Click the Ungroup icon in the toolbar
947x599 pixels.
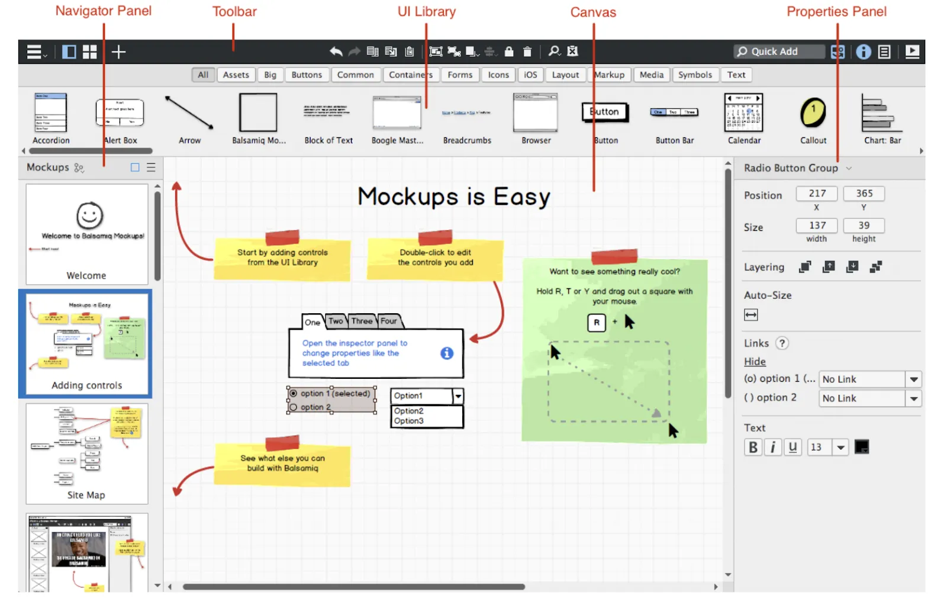[x=454, y=51]
